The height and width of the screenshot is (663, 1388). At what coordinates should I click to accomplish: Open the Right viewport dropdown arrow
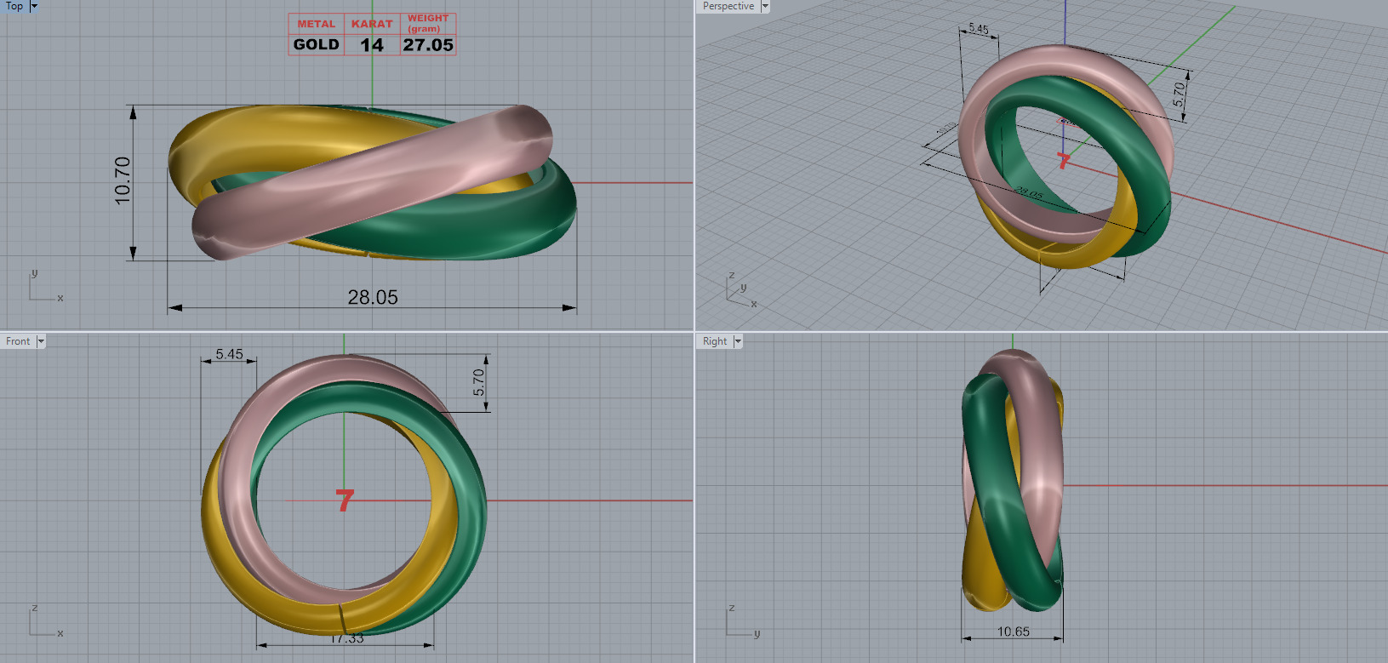738,341
